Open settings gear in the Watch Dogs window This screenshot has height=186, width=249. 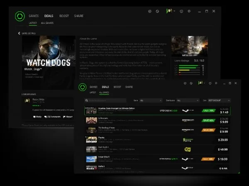(189, 11)
